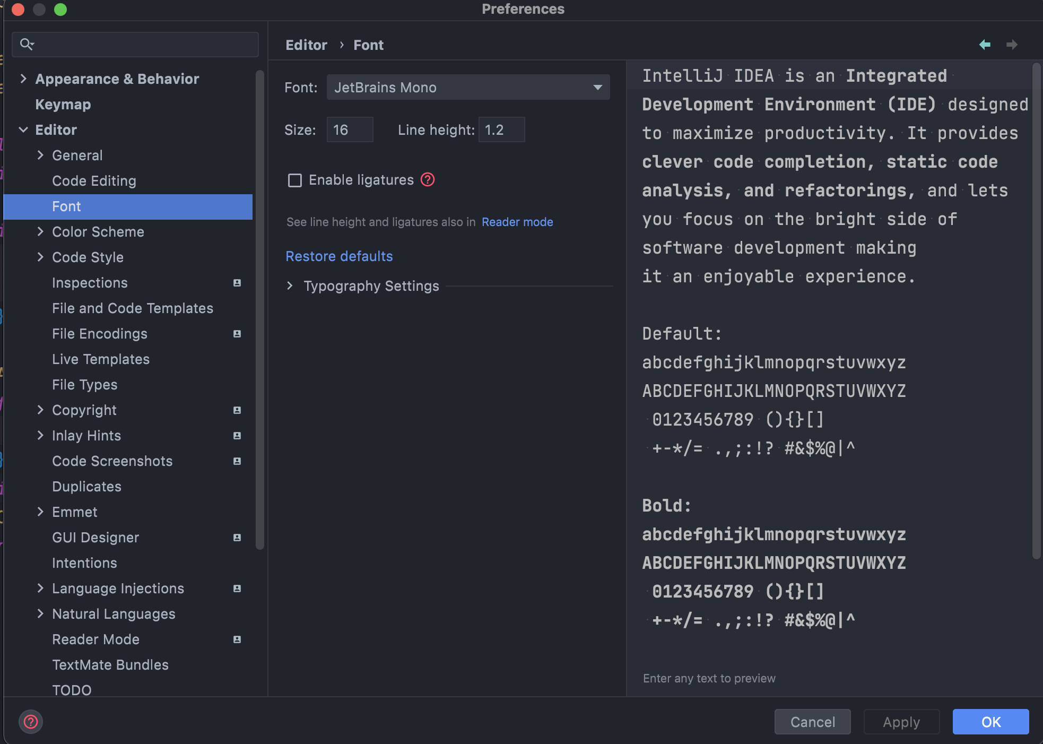Open the bottom-left help button
Viewport: 1043px width, 744px height.
pyautogui.click(x=31, y=722)
